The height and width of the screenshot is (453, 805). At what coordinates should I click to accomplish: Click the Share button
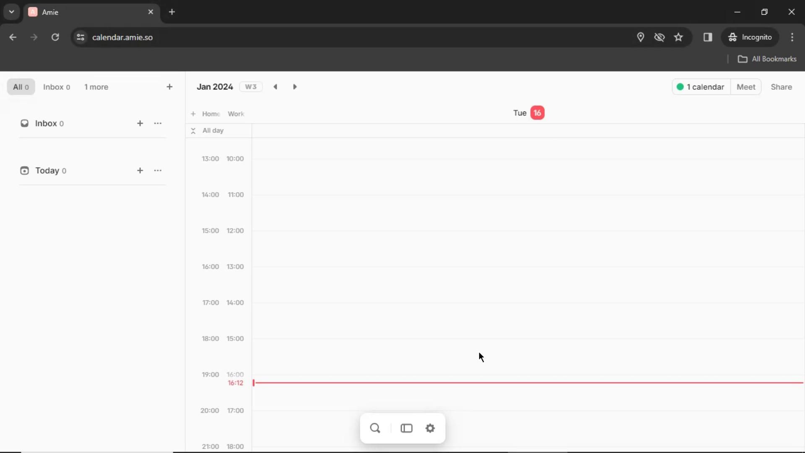pyautogui.click(x=781, y=87)
